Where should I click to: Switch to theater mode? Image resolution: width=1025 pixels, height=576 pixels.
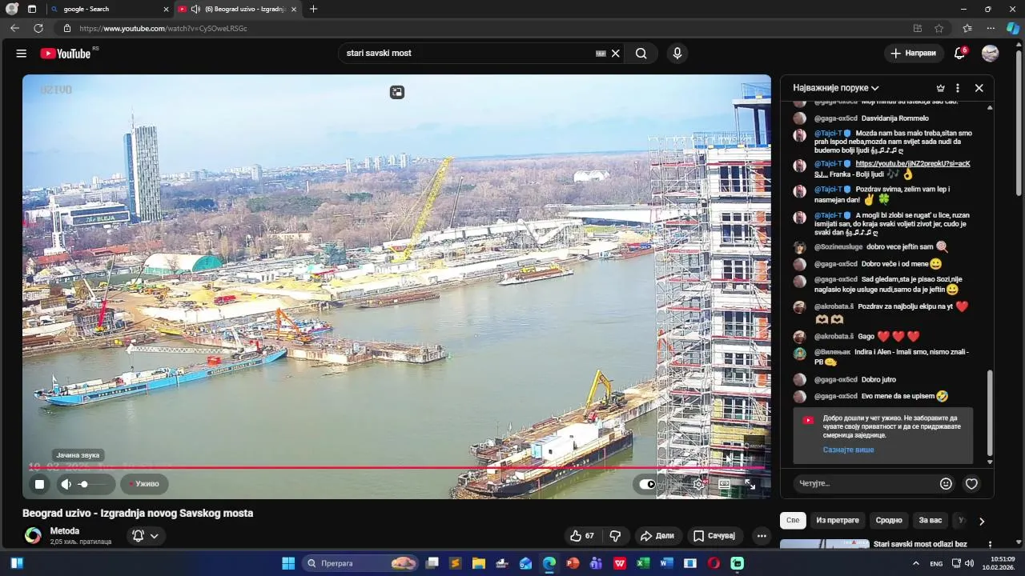[x=725, y=484]
